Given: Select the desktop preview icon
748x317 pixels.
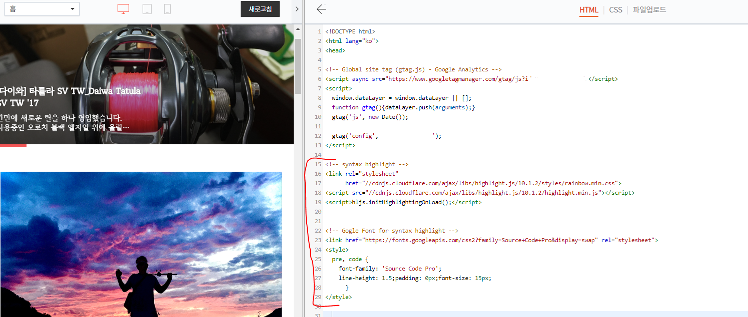Looking at the screenshot, I should (124, 9).
